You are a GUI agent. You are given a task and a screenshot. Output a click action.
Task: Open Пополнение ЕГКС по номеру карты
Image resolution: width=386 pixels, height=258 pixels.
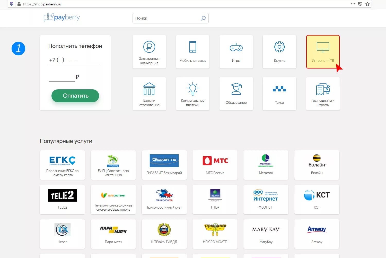[62, 165]
